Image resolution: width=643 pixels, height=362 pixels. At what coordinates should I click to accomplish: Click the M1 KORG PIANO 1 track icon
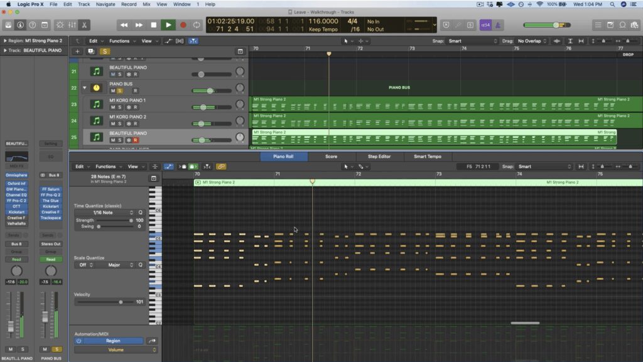click(96, 104)
